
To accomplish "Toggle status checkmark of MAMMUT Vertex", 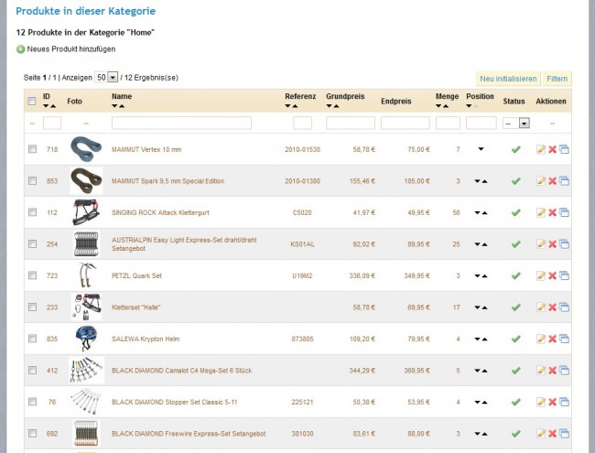I will pos(515,149).
